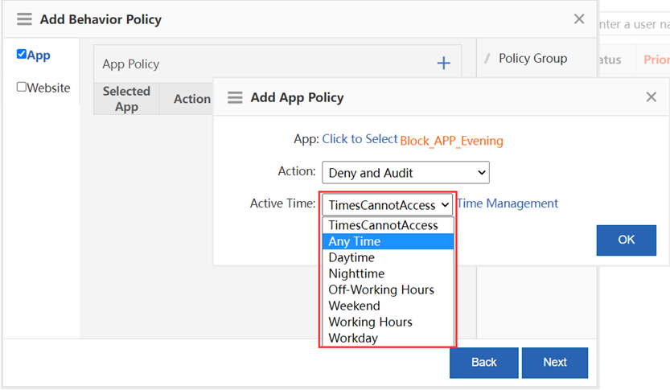Click the plus icon in App Policy
The image size is (670, 390).
(x=443, y=64)
